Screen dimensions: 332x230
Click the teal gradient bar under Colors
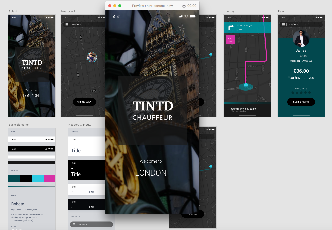coord(32,186)
